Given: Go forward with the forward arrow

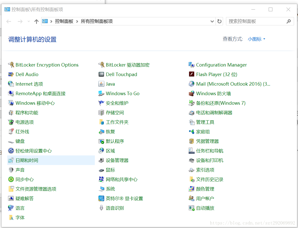Looking at the screenshot, I should (x=20, y=21).
